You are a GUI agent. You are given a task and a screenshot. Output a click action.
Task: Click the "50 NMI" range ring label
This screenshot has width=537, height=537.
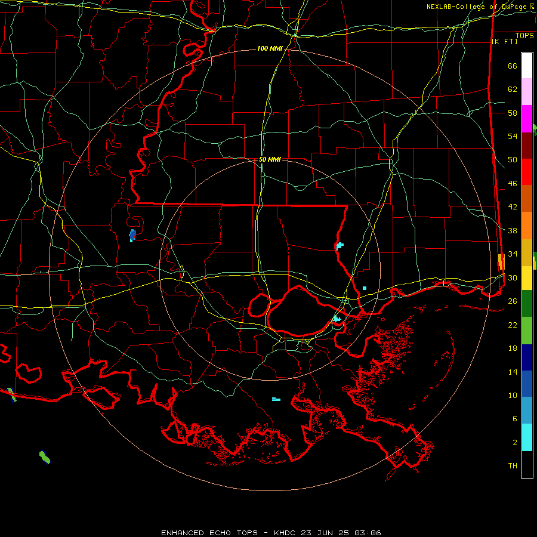click(x=270, y=159)
